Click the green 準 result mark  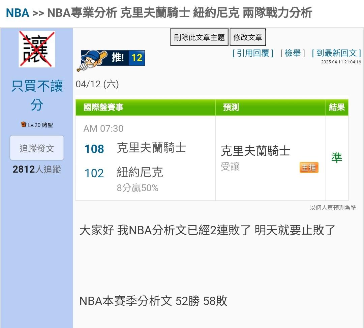pos(337,158)
